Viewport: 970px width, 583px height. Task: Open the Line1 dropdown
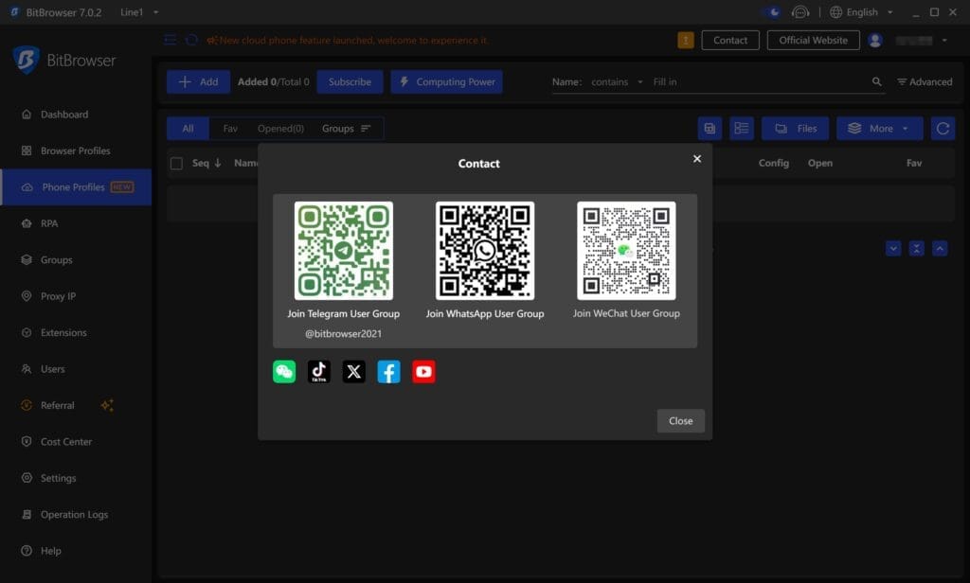pos(139,12)
